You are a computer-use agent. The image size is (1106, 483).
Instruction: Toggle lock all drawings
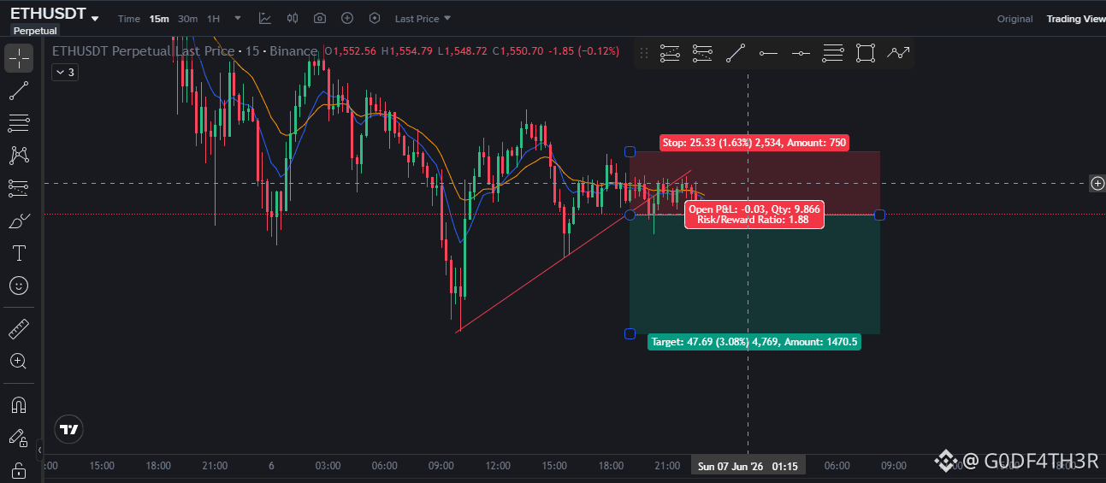(19, 469)
